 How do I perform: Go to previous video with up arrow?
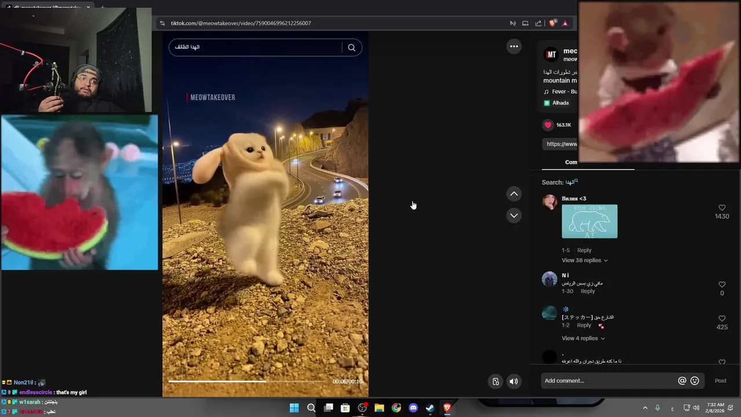[513, 194]
